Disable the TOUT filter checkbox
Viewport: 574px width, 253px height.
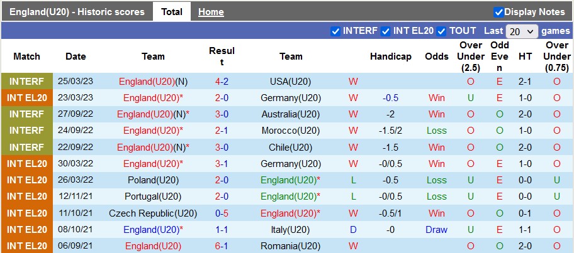[x=441, y=31]
